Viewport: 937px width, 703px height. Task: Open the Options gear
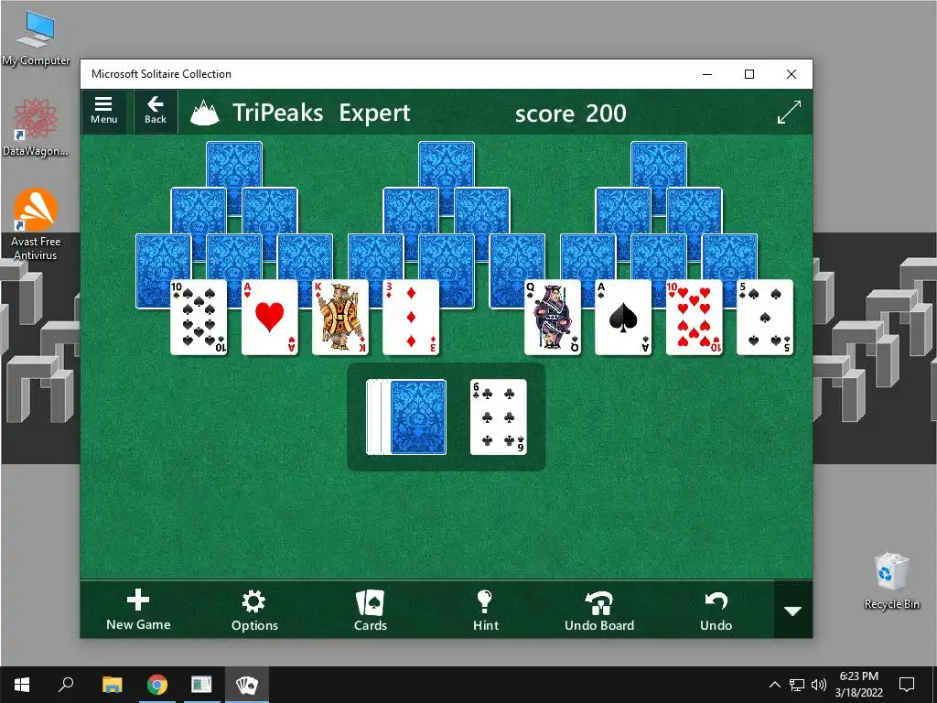[254, 611]
